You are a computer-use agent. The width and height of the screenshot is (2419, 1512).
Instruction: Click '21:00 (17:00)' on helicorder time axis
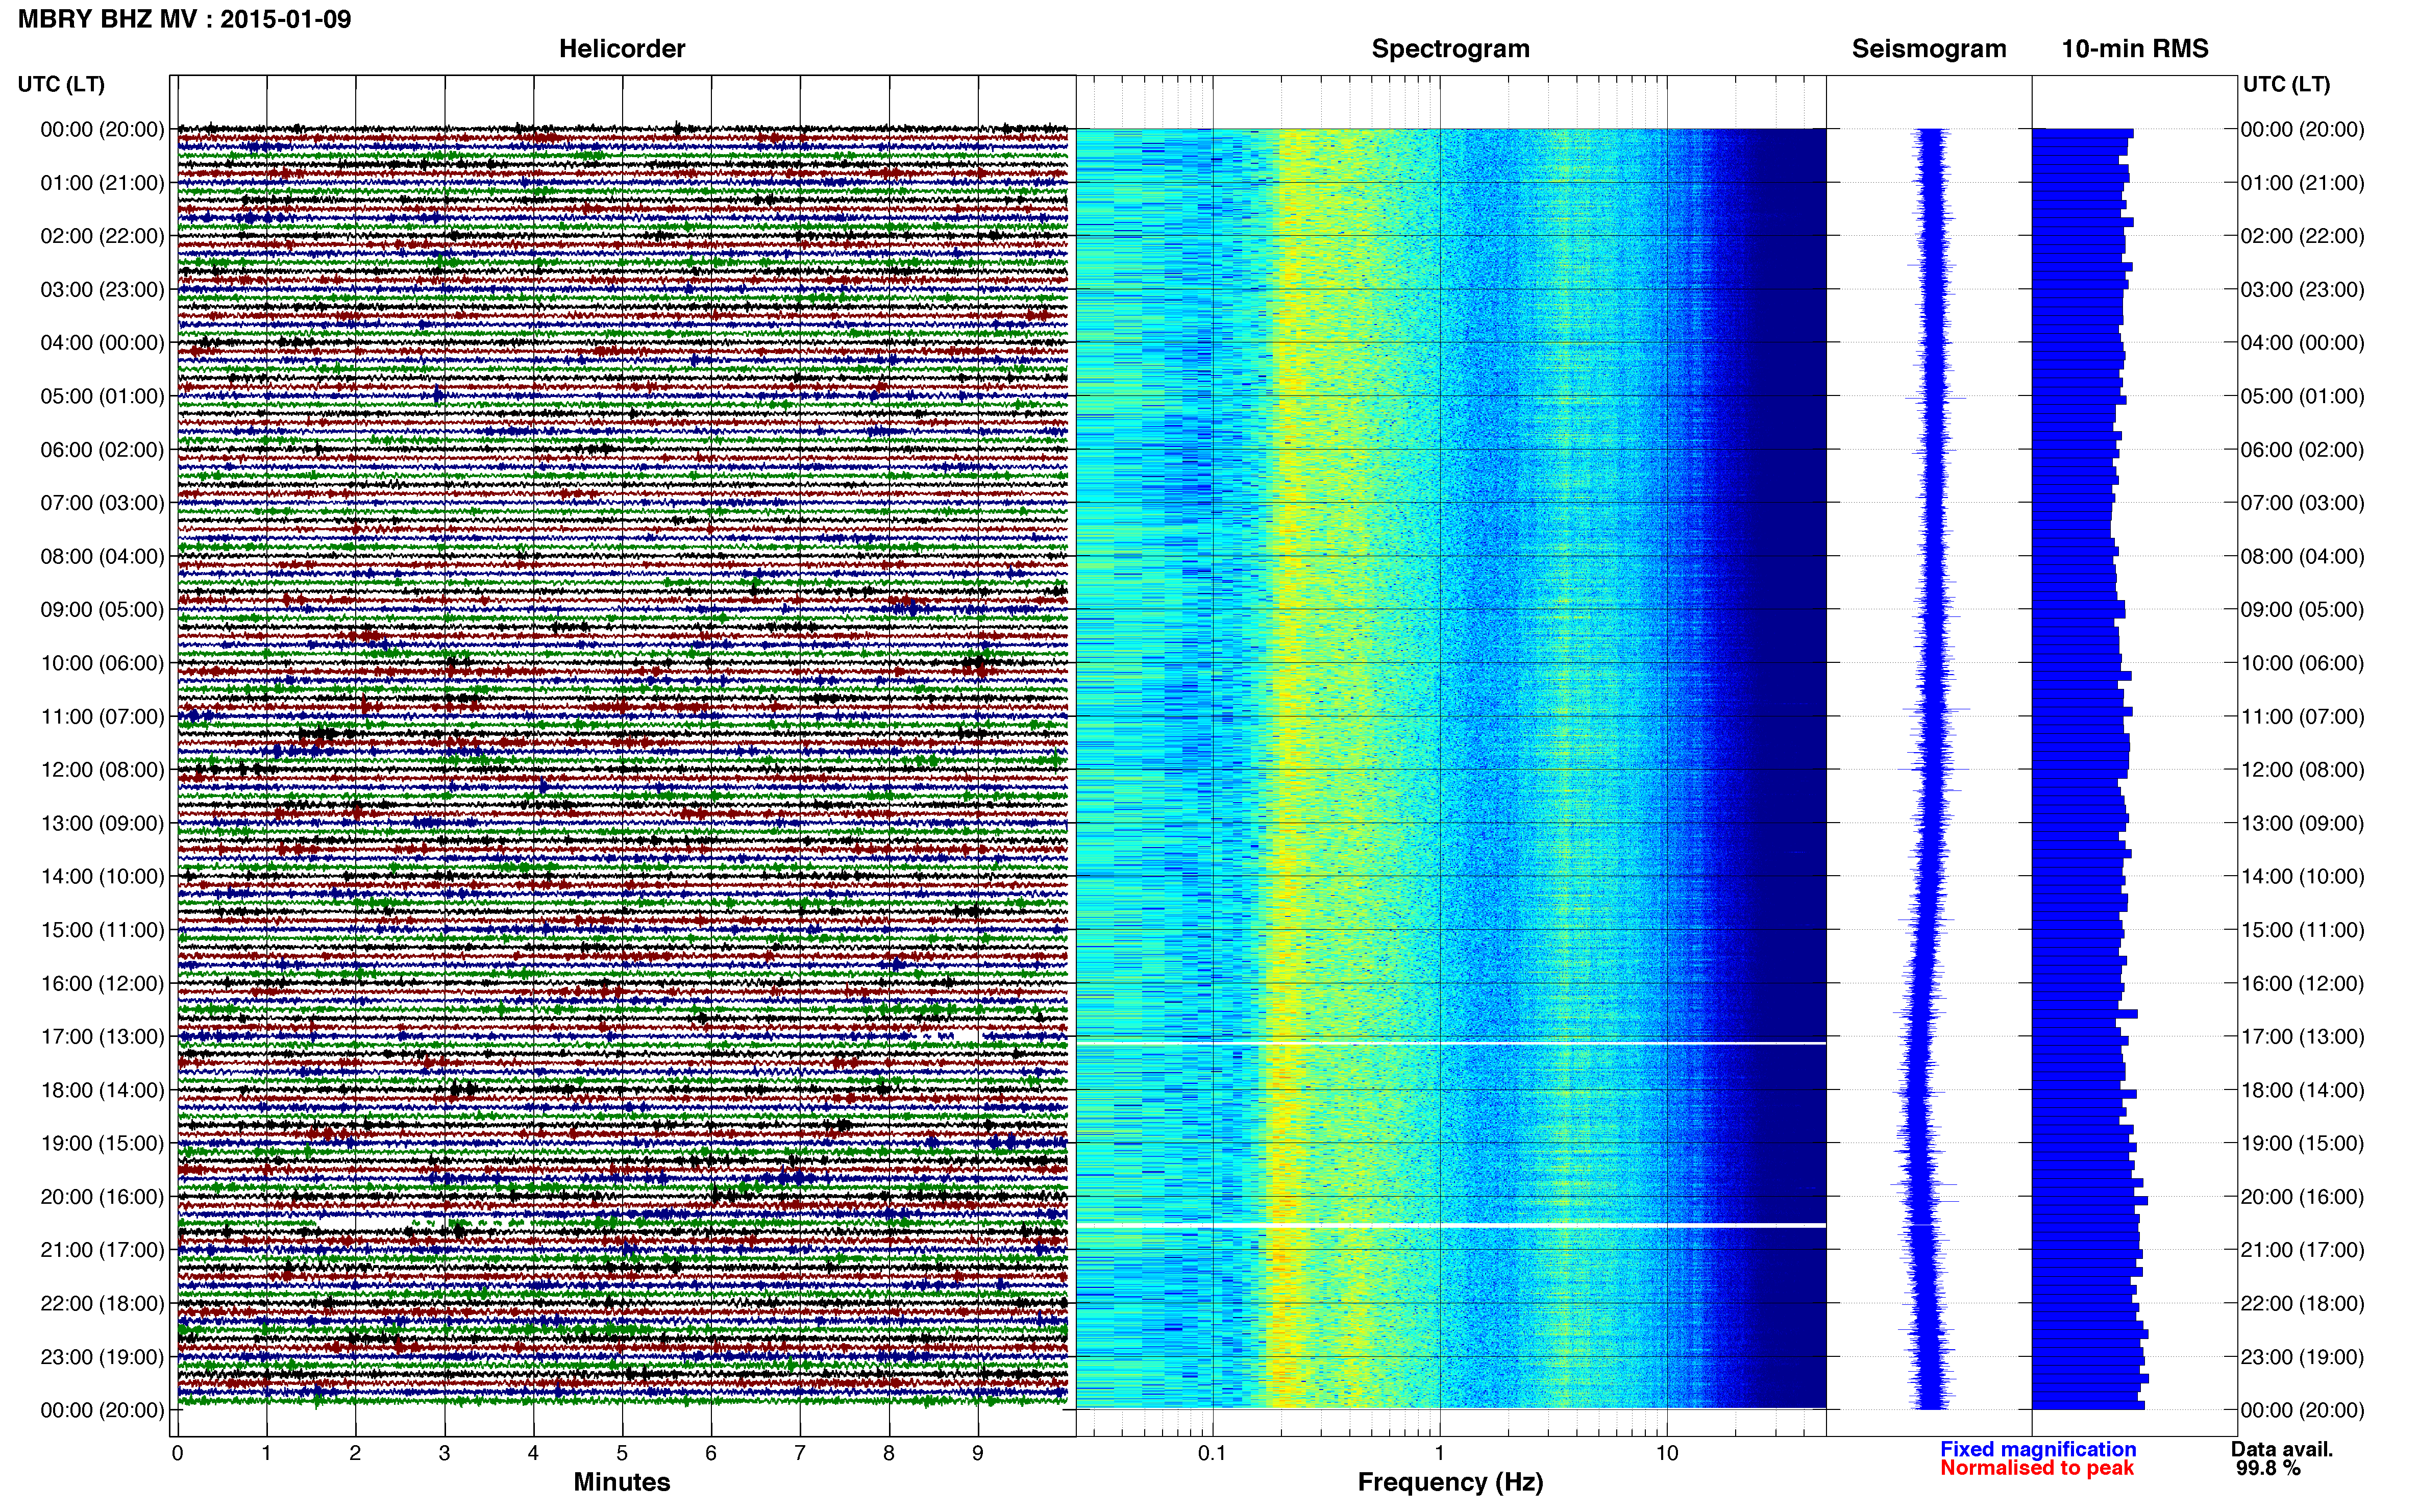tap(102, 1250)
